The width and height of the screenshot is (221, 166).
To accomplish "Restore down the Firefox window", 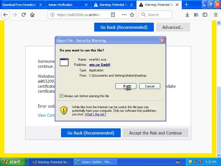I will 211,5.
